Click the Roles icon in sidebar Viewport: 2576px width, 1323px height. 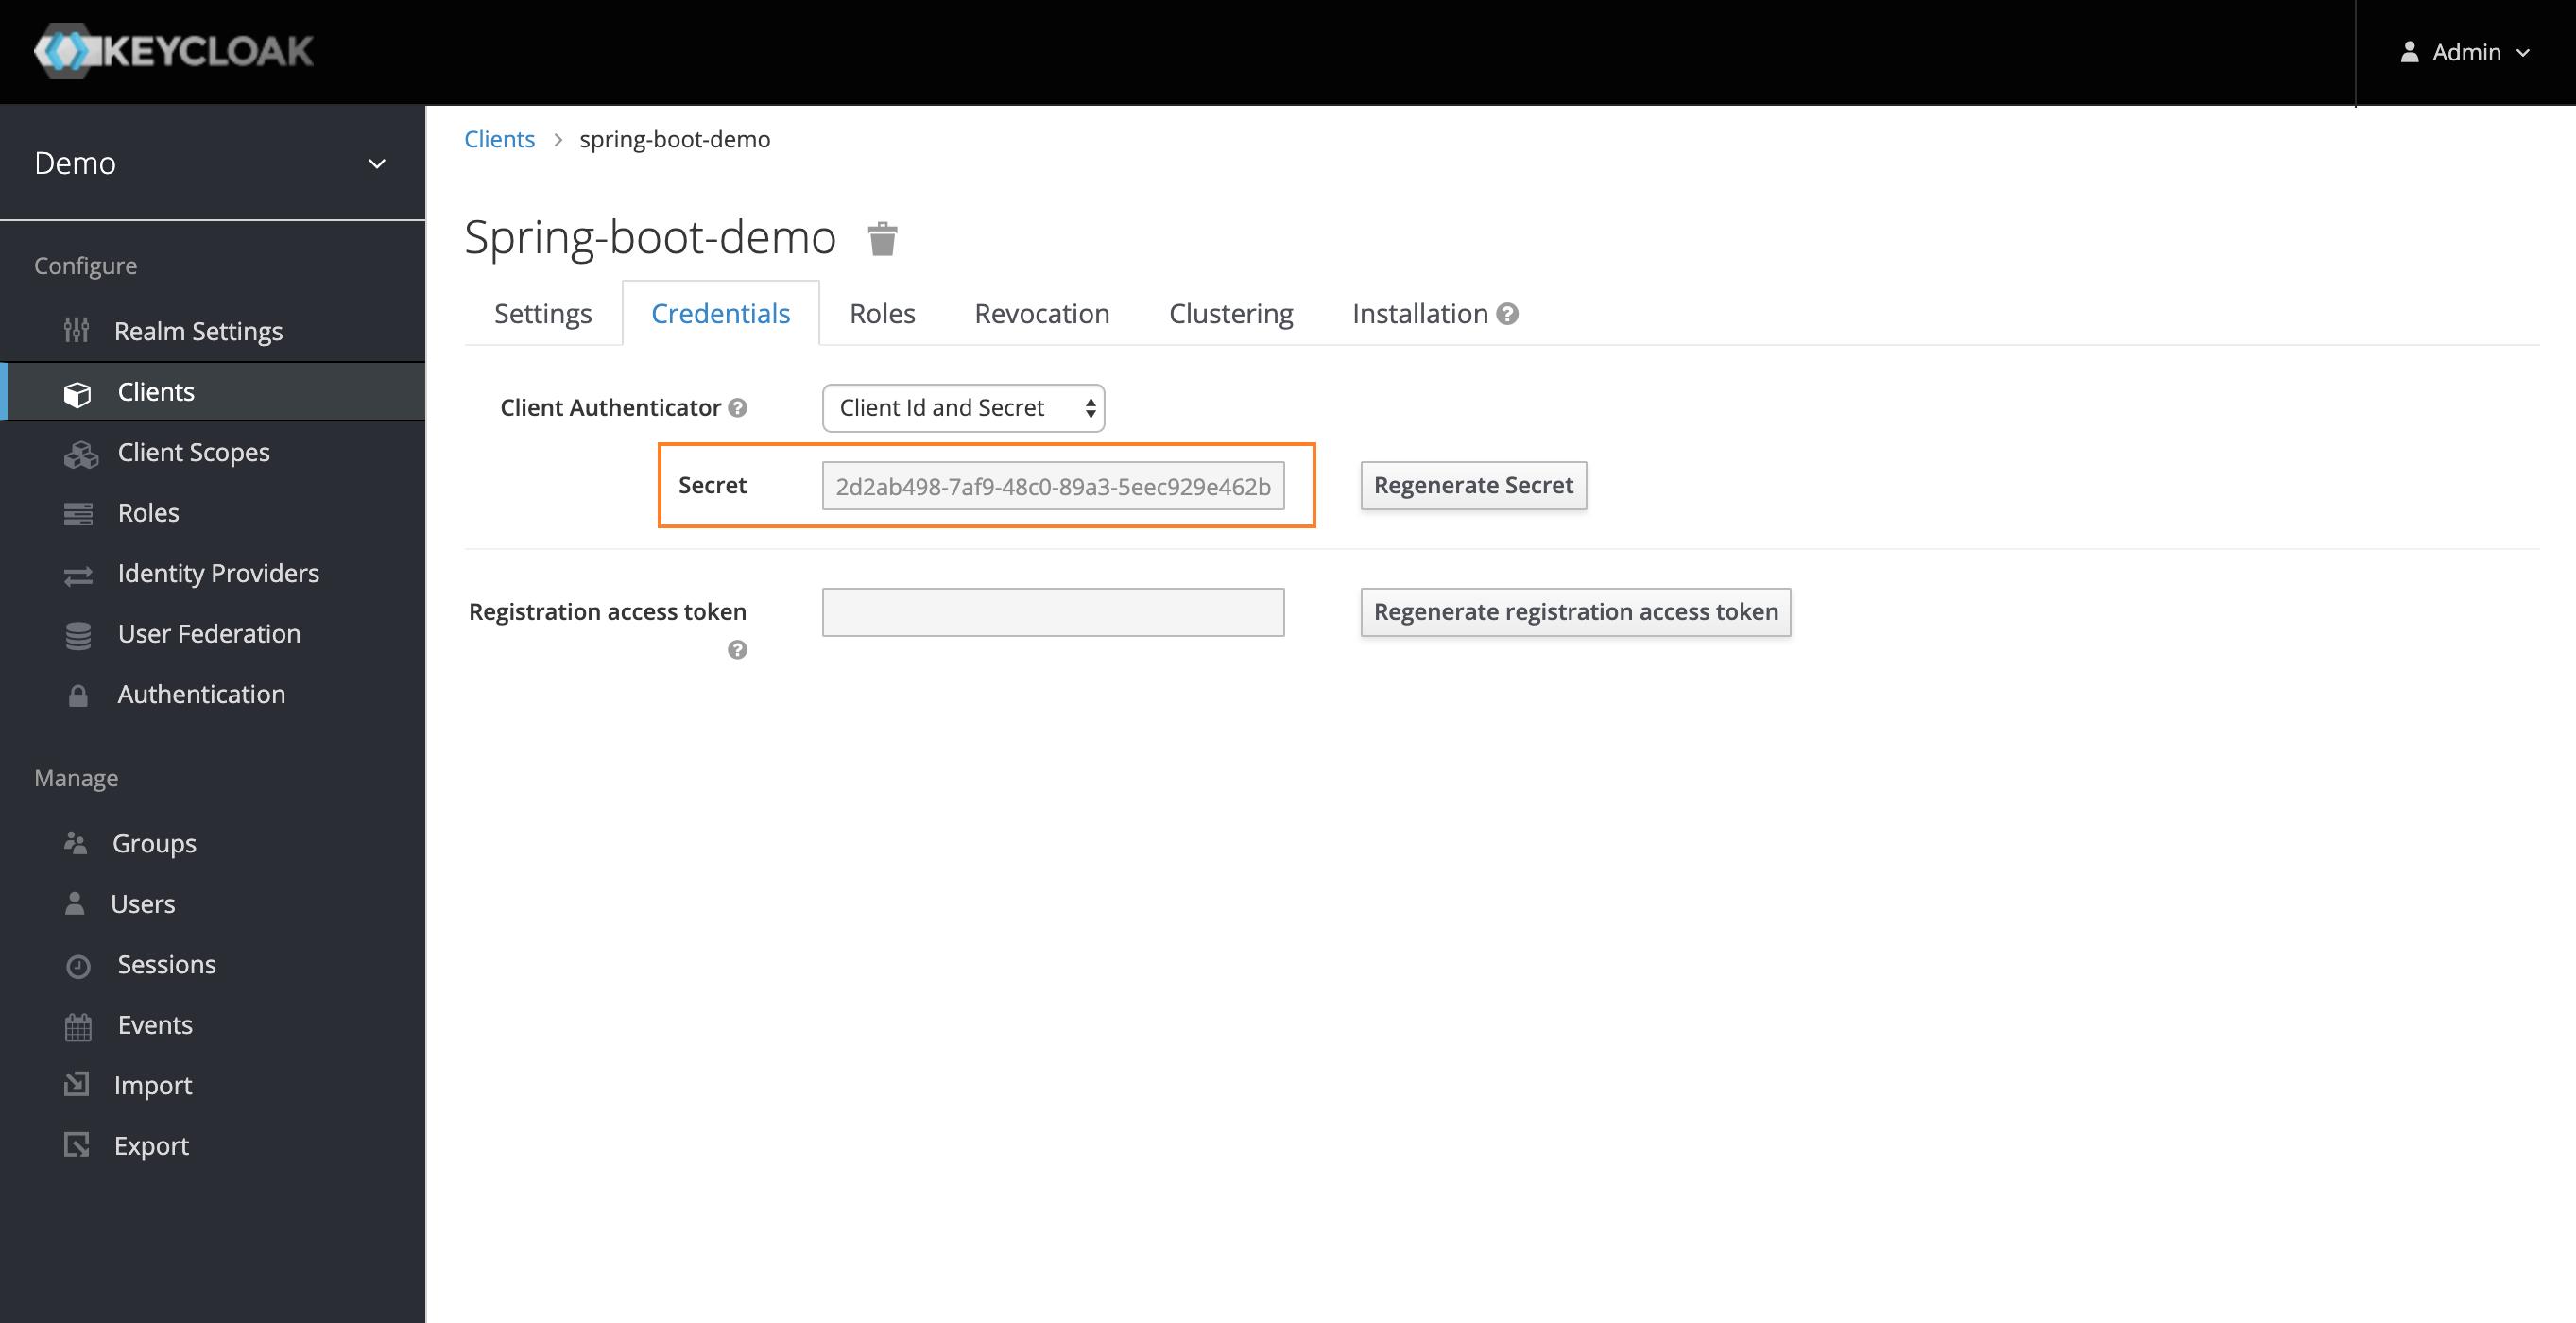click(x=79, y=511)
